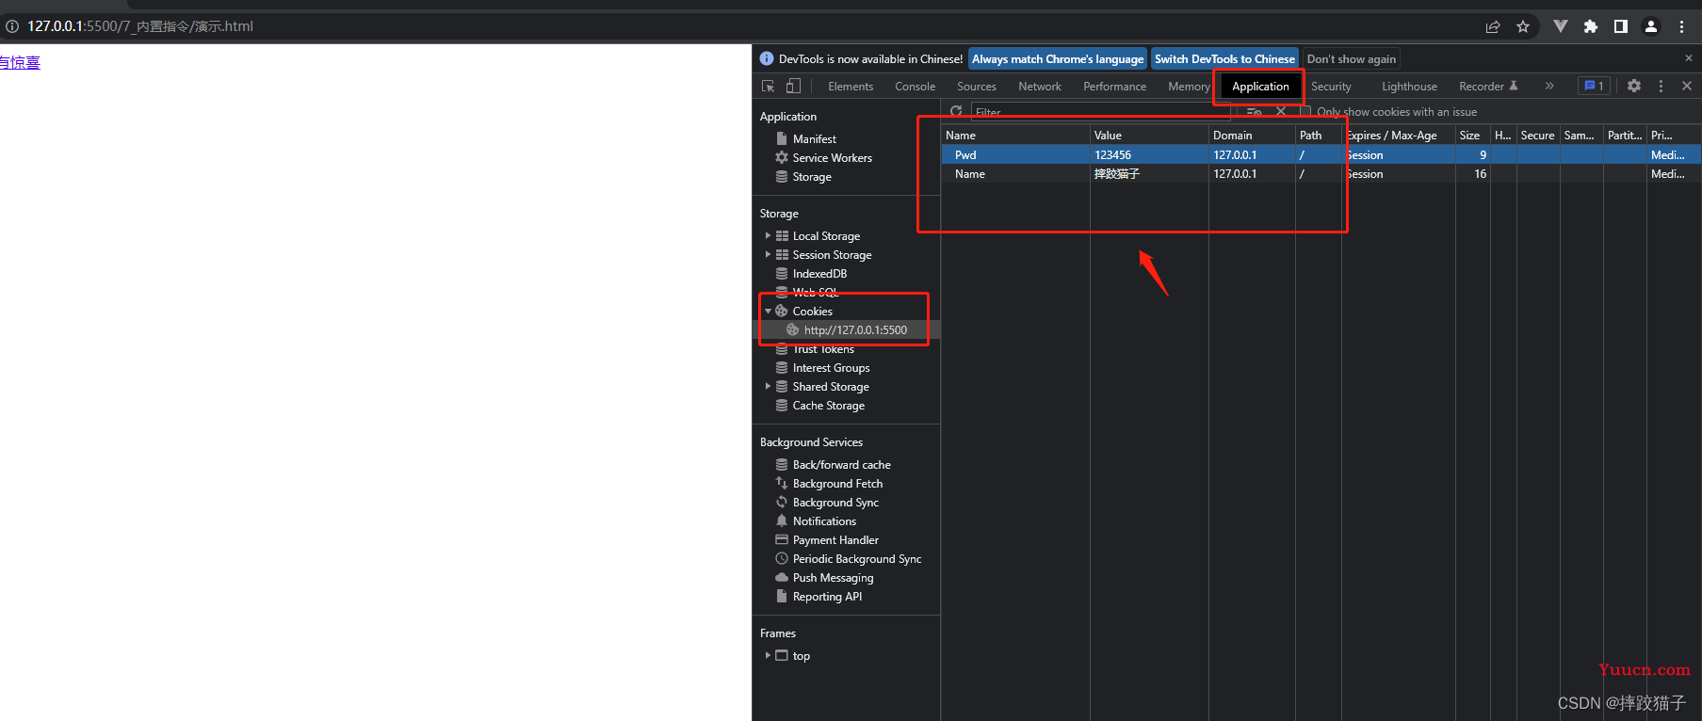View site information icon in address bar
The width and height of the screenshot is (1702, 721).
click(12, 26)
